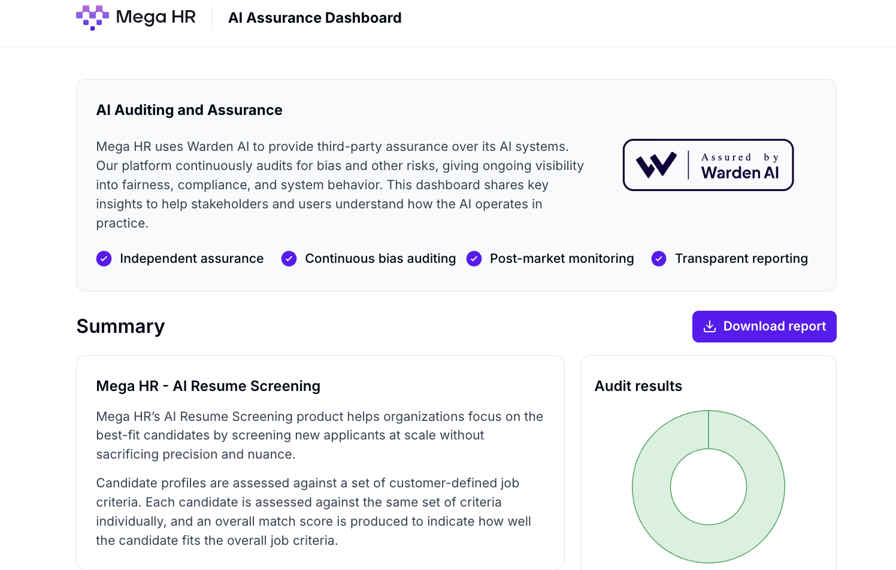Click the Continuous bias auditing checkmark icon
896x570 pixels.
[289, 259]
